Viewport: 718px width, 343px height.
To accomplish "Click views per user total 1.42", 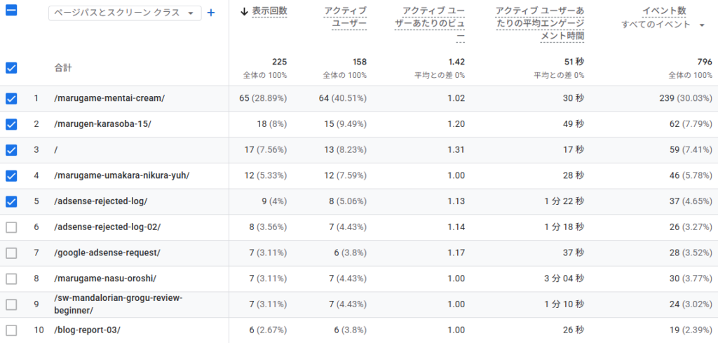I will click(456, 62).
